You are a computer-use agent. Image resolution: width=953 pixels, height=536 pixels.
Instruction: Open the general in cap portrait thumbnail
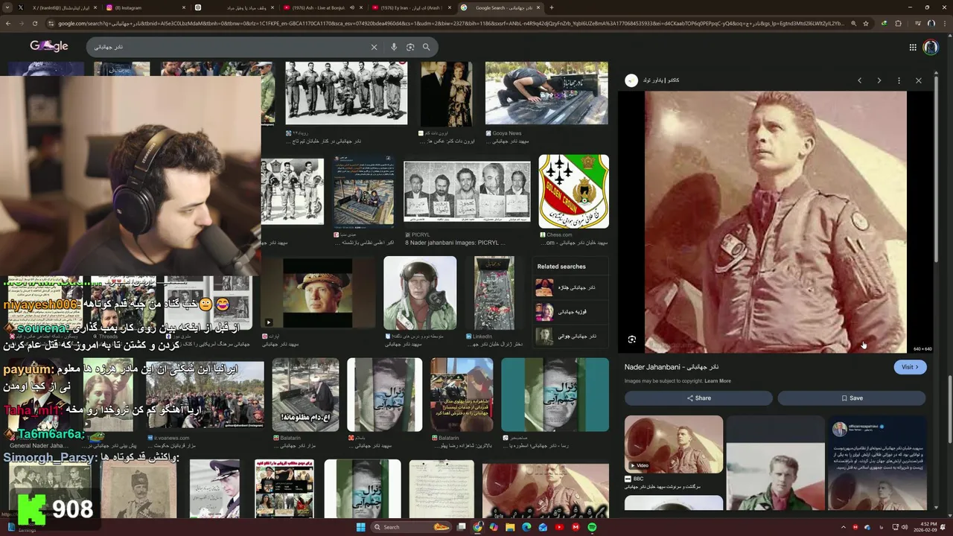[x=318, y=293]
